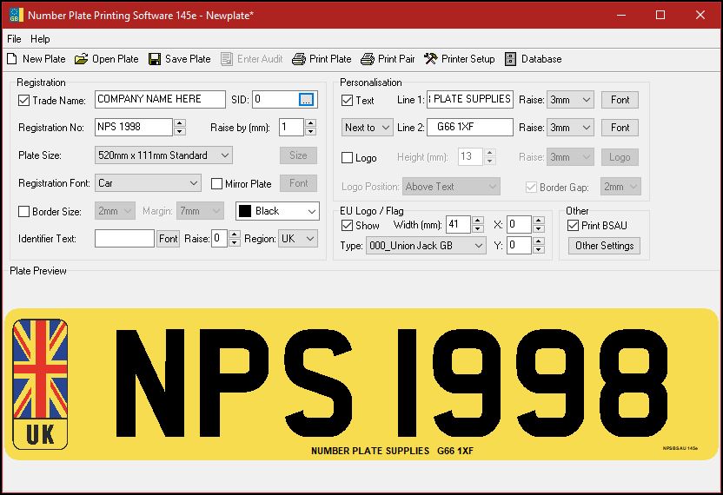Viewport: 723px width, 495px height.
Task: Click Font button for Line 1
Action: (x=620, y=100)
